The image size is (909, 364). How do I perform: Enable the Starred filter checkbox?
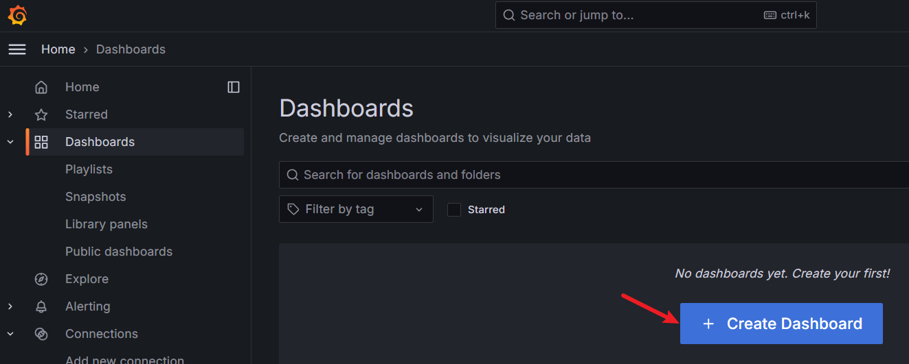[454, 210]
